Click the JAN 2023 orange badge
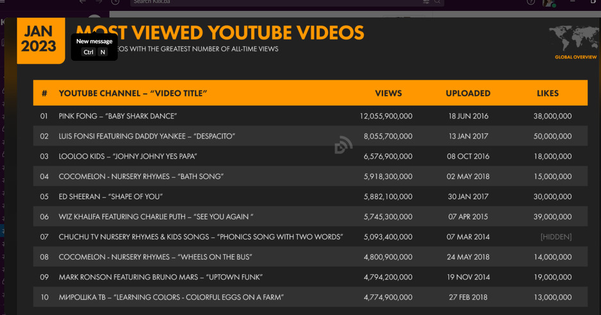This screenshot has height=315, width=601. tap(40, 40)
